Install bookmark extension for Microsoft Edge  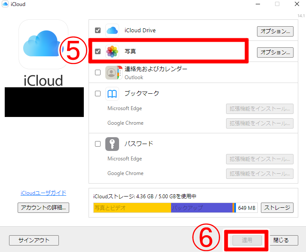[260, 109]
